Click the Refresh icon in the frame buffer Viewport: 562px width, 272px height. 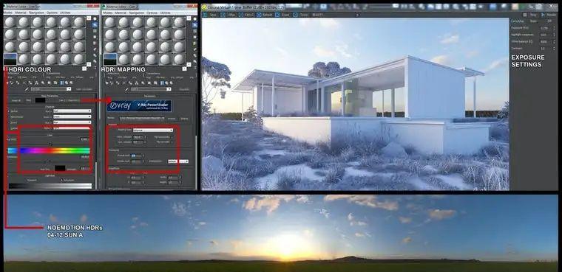pos(260,15)
